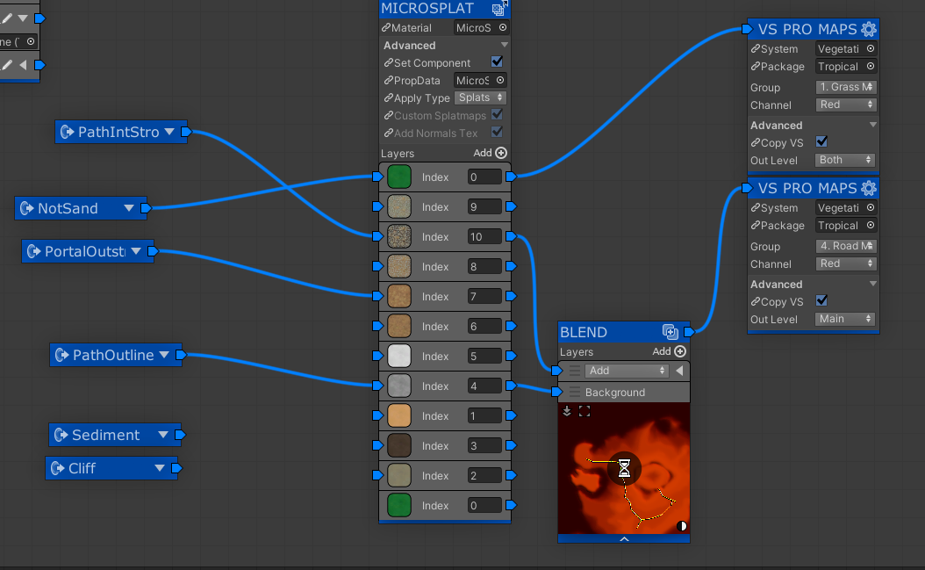Click the PathIntStro portal icon
925x570 pixels.
(x=68, y=132)
